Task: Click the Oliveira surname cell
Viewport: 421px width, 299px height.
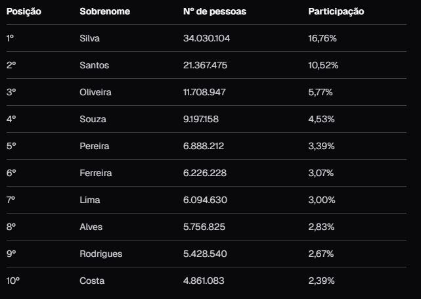Action: click(x=95, y=93)
